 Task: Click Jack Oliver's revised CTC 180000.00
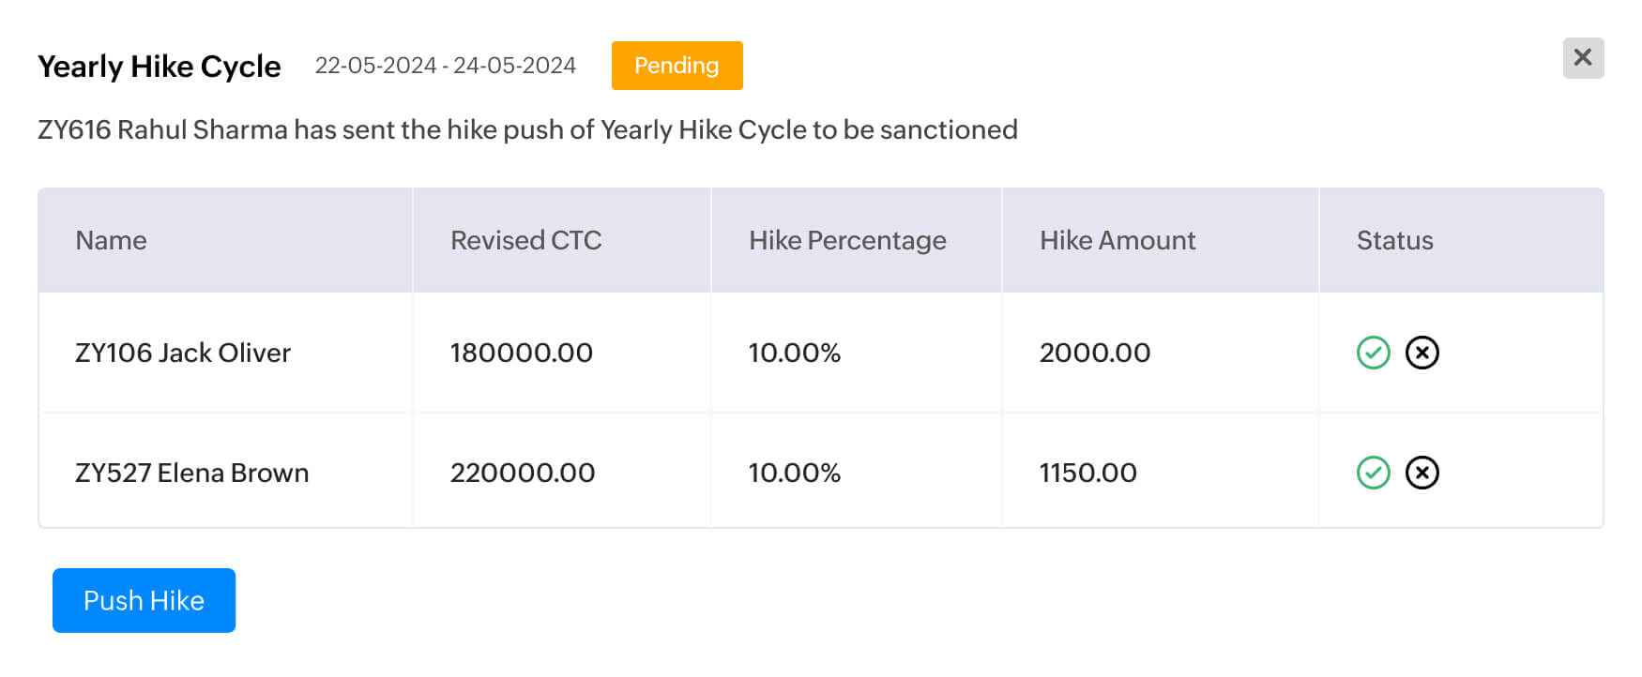point(521,353)
